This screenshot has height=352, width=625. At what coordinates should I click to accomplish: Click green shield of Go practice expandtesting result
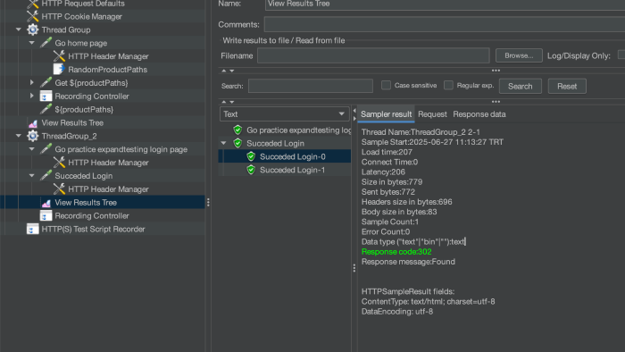pos(238,130)
